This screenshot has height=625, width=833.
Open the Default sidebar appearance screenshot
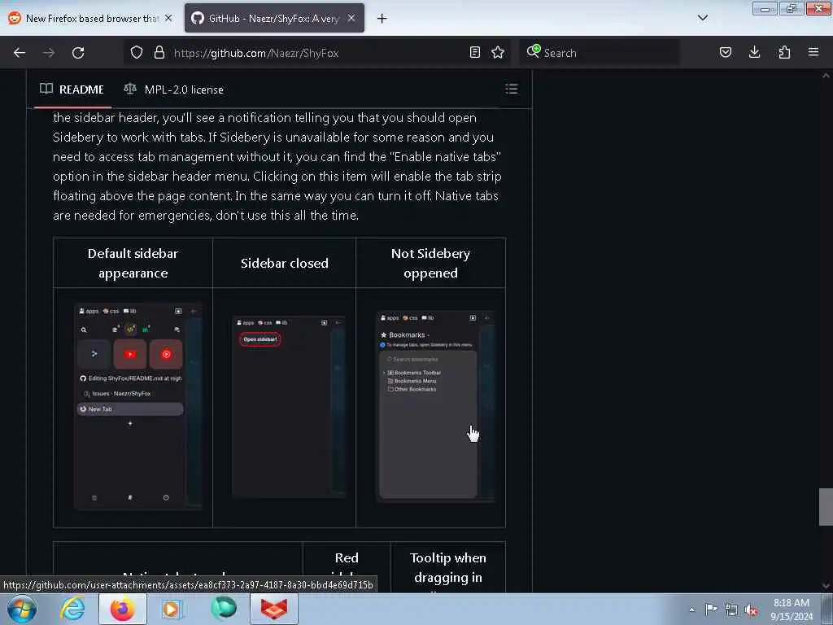[x=138, y=407]
